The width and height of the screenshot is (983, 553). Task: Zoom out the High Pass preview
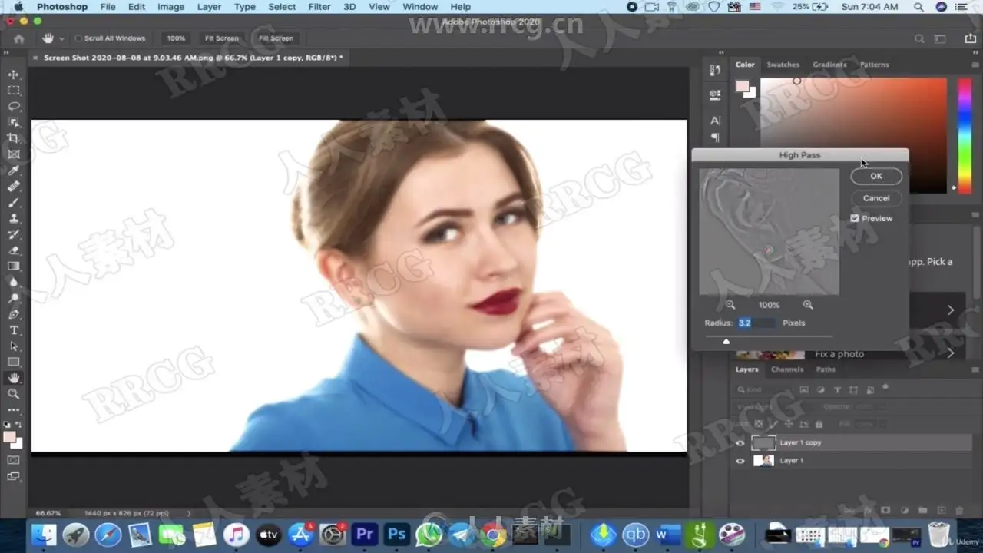730,305
